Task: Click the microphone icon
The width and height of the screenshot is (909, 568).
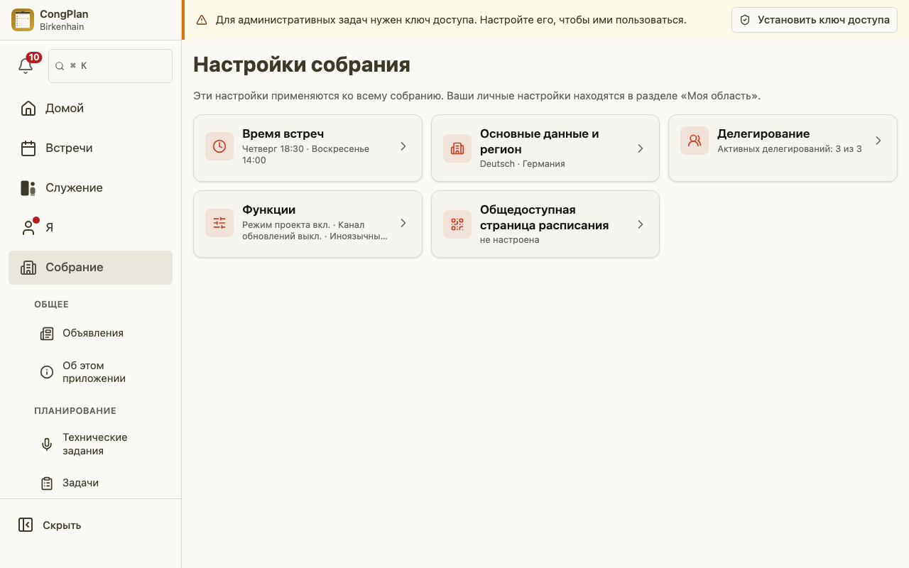Action: [47, 444]
